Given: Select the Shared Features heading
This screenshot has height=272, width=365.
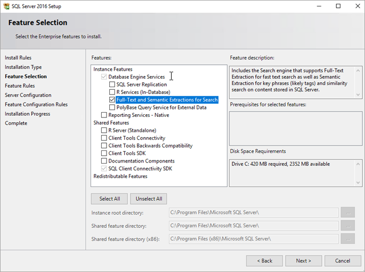Looking at the screenshot, I should 111,123.
